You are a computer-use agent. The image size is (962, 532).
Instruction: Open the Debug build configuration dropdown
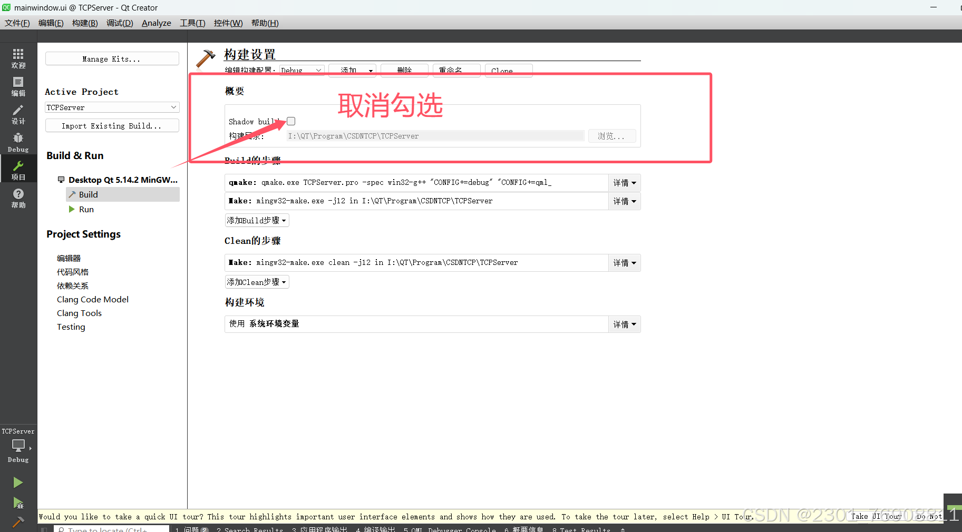point(301,70)
